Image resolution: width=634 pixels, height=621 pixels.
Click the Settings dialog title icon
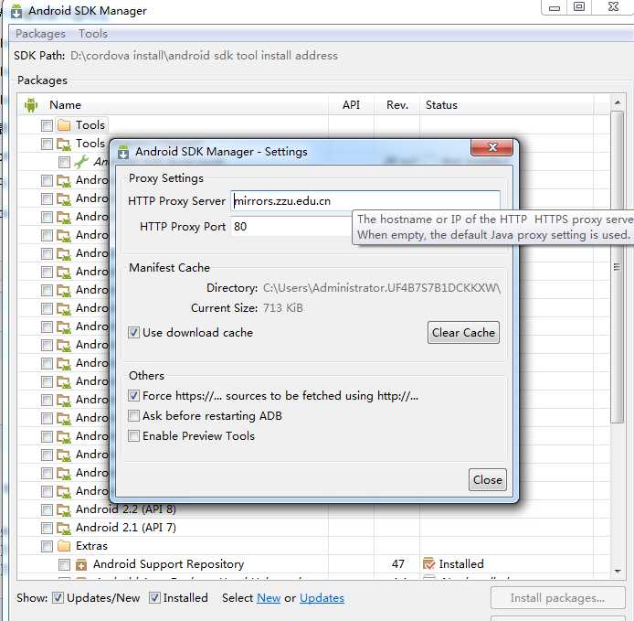click(x=123, y=152)
